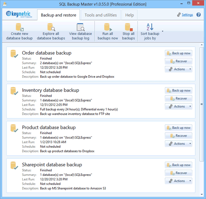Expand the Sort backup jobs dropdown arrow
The width and height of the screenshot is (206, 199).
pyautogui.click(x=163, y=31)
